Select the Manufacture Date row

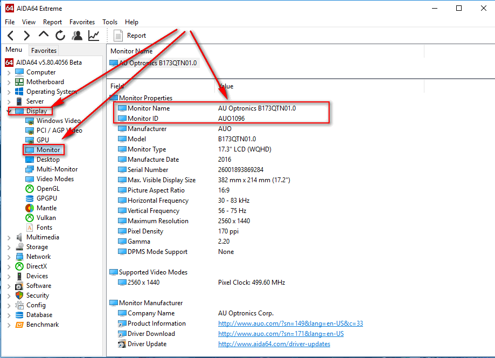click(x=175, y=159)
